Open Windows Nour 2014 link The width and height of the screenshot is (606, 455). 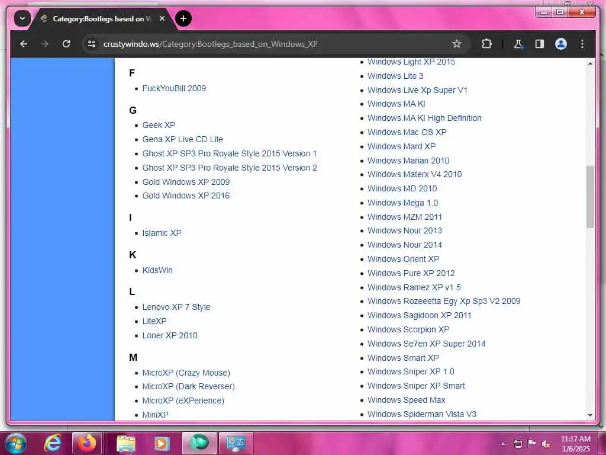click(405, 245)
